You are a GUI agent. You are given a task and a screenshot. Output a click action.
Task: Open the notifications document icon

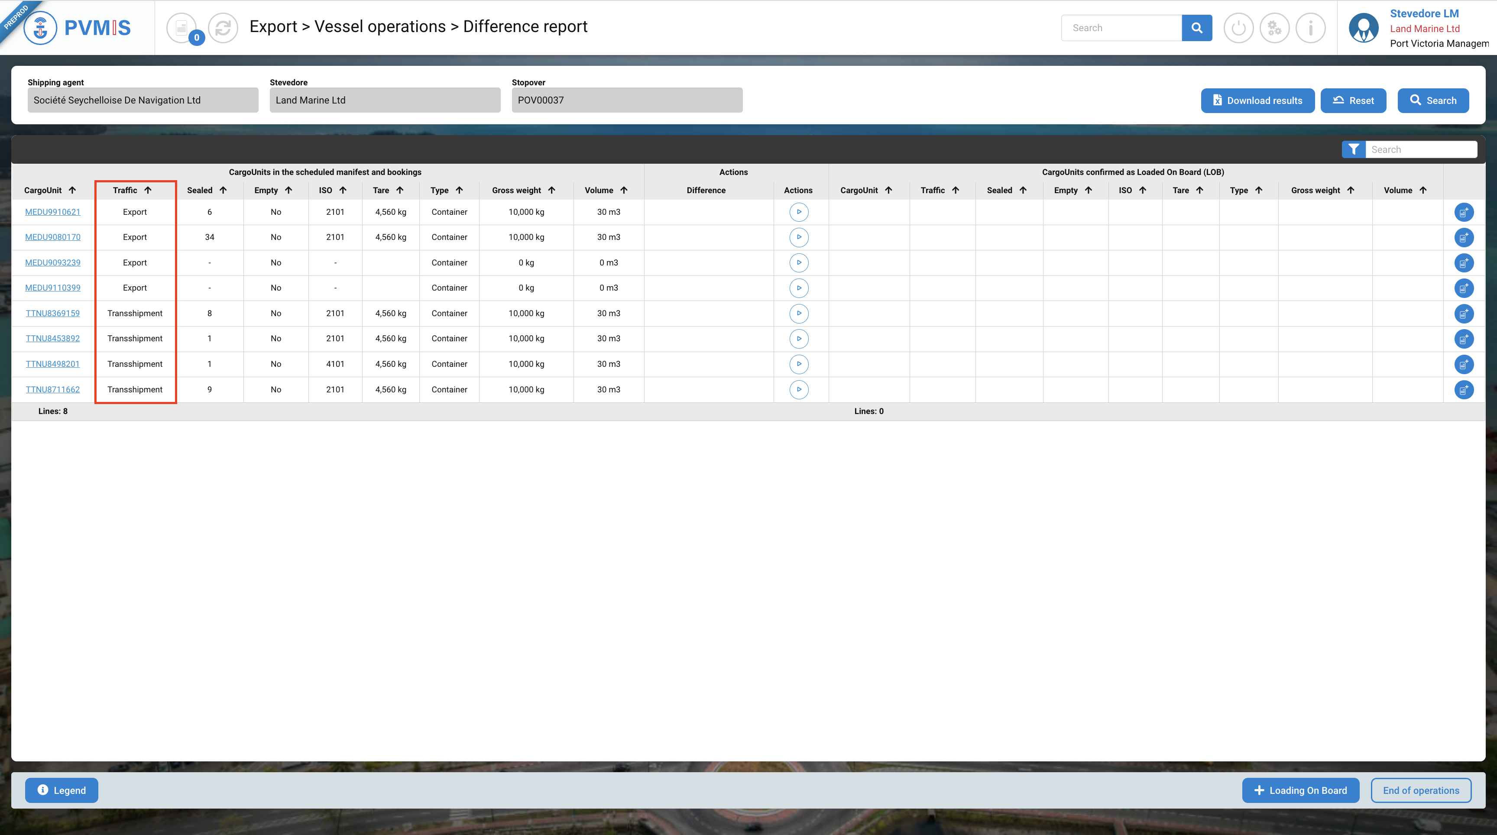point(181,28)
